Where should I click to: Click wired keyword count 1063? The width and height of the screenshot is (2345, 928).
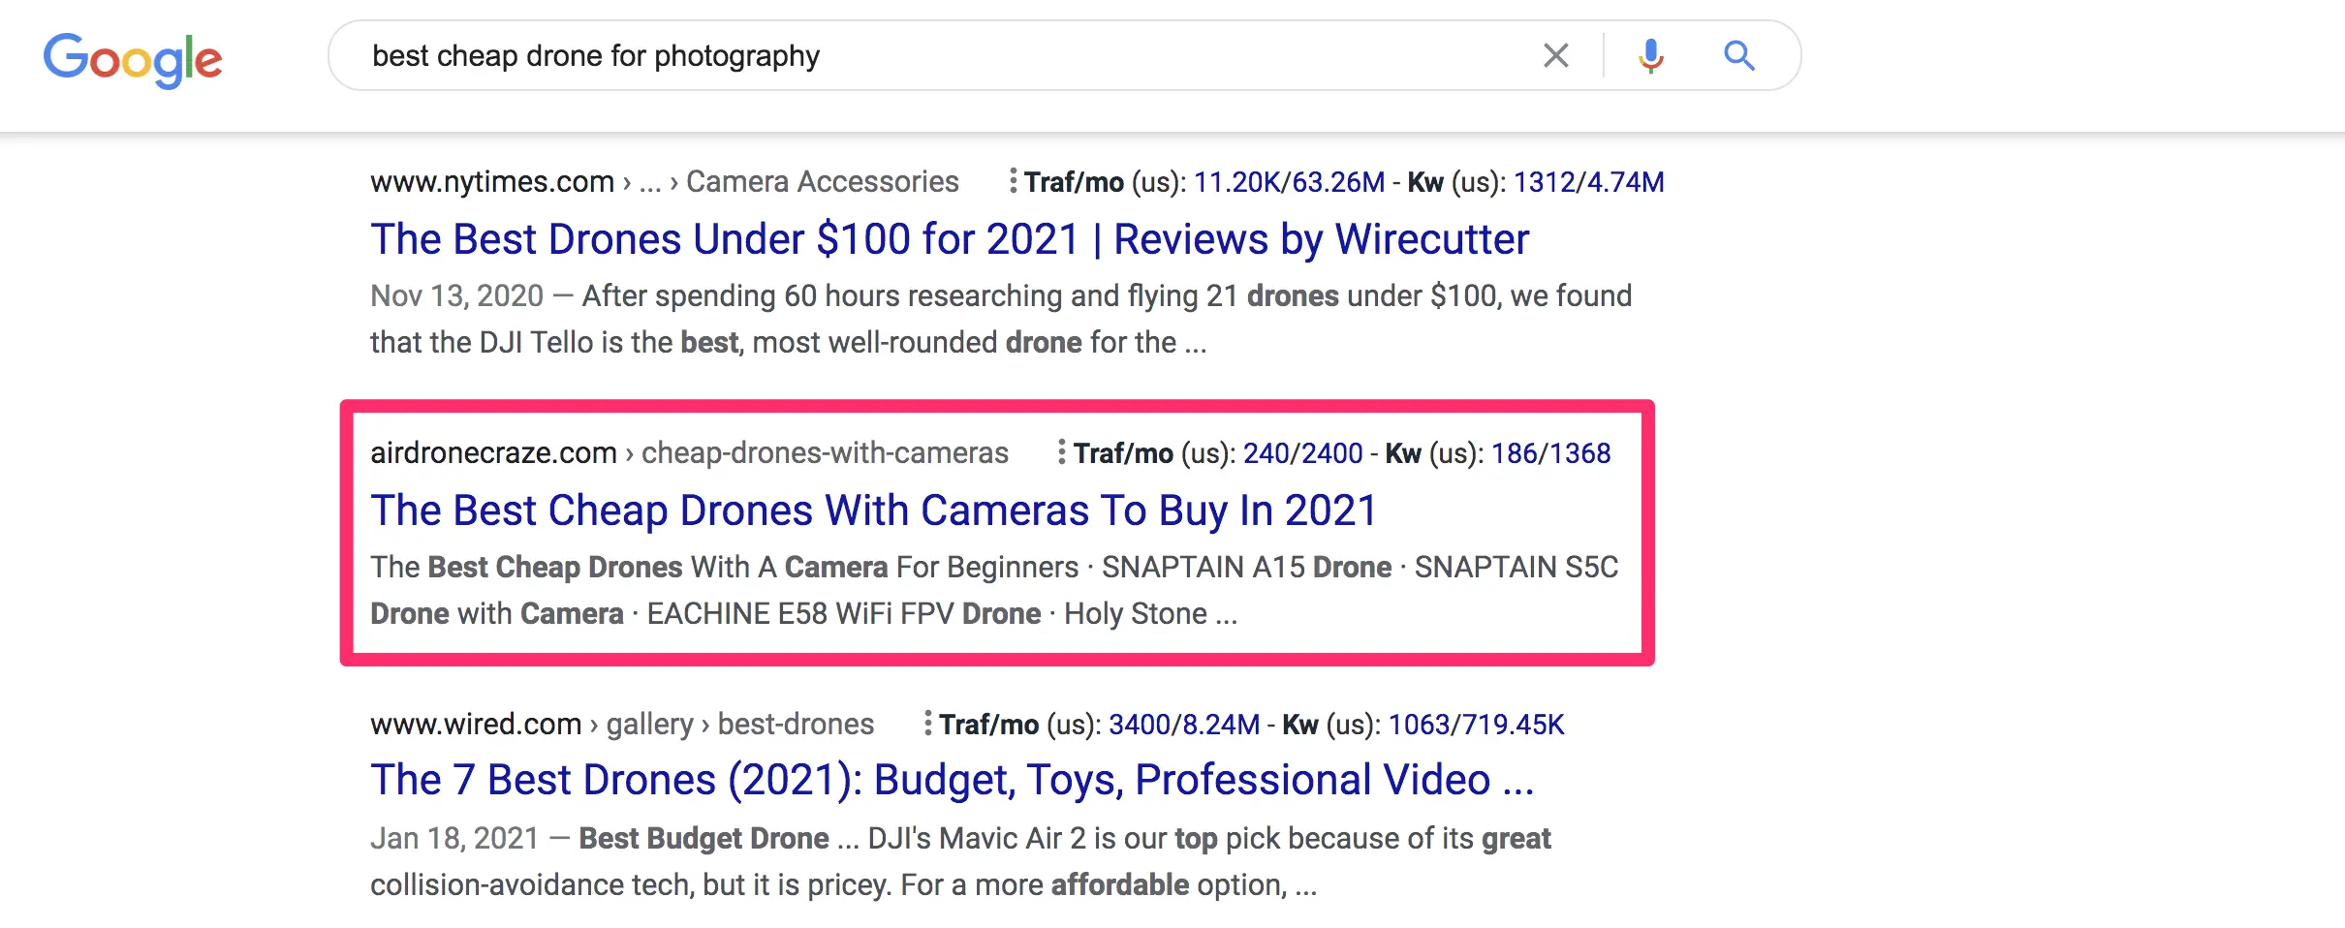1421,725
